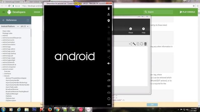Click the back arrow next to Reference
200x112 pixels.
[x=3, y=20]
